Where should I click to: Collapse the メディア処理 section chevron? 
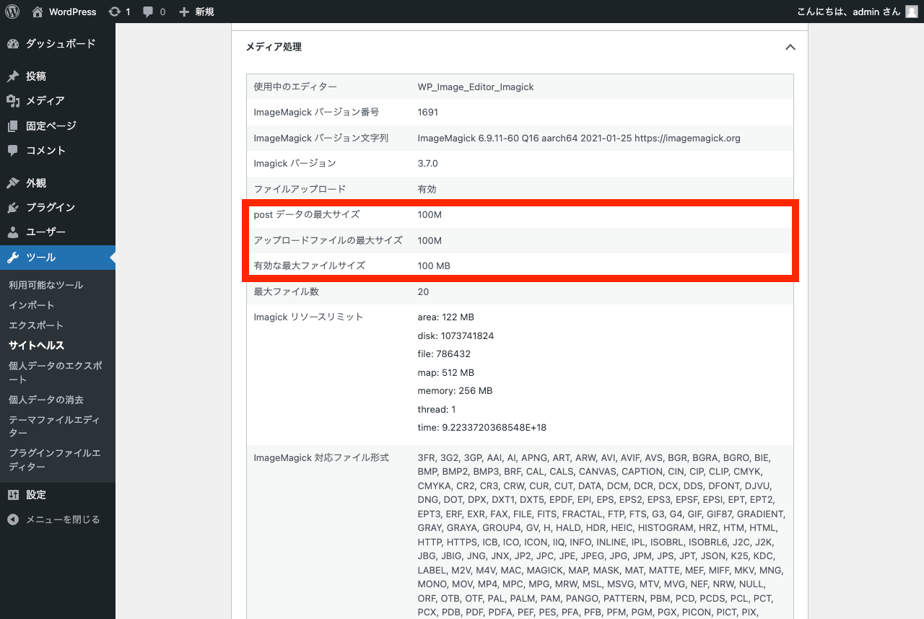[x=790, y=47]
